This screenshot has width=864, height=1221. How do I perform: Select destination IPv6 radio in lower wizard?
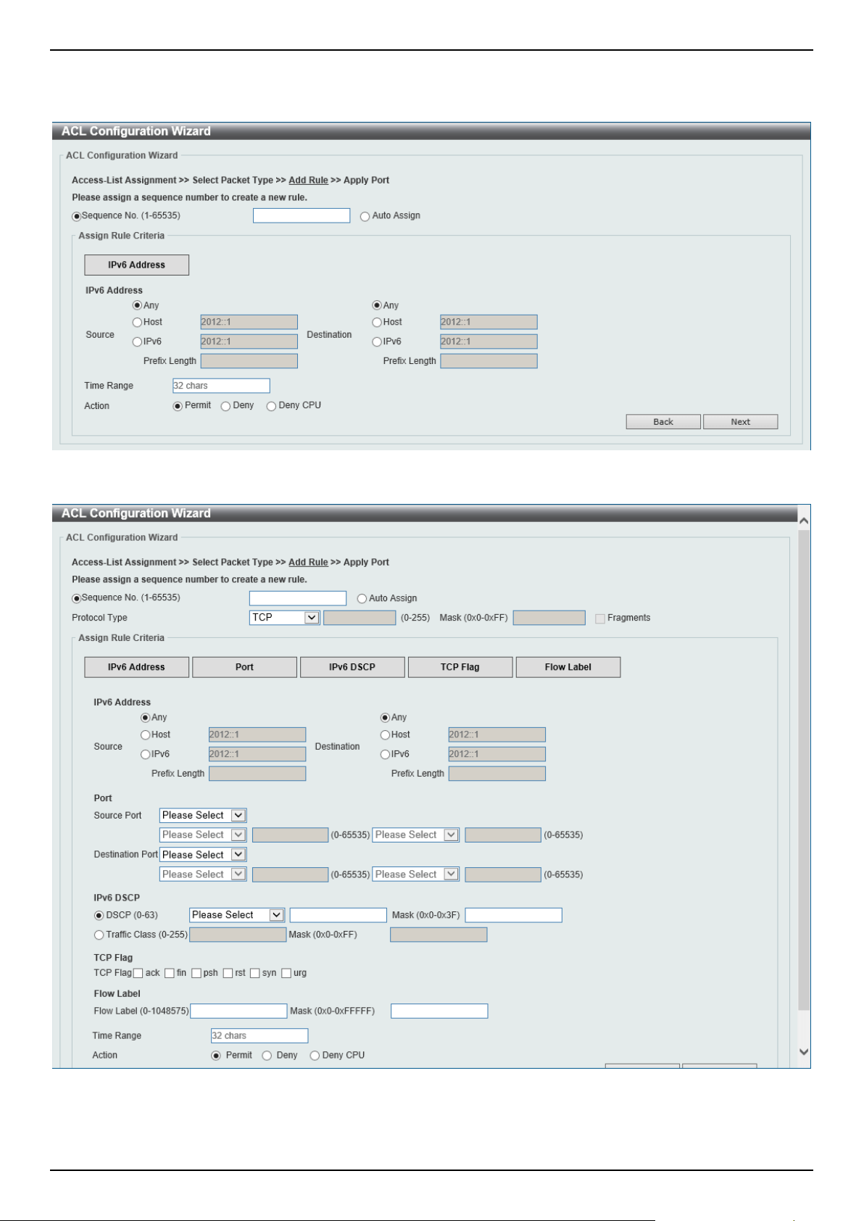(x=386, y=755)
